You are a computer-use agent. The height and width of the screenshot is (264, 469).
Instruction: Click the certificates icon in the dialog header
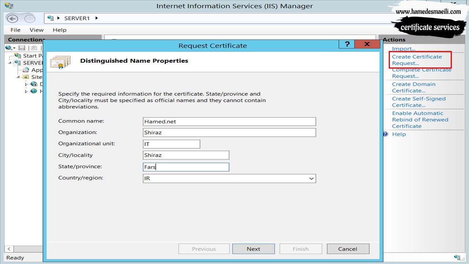coord(60,62)
